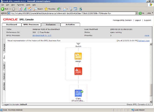
Task: Switch to the Dashboard tab
Action: pyautogui.click(x=12, y=25)
